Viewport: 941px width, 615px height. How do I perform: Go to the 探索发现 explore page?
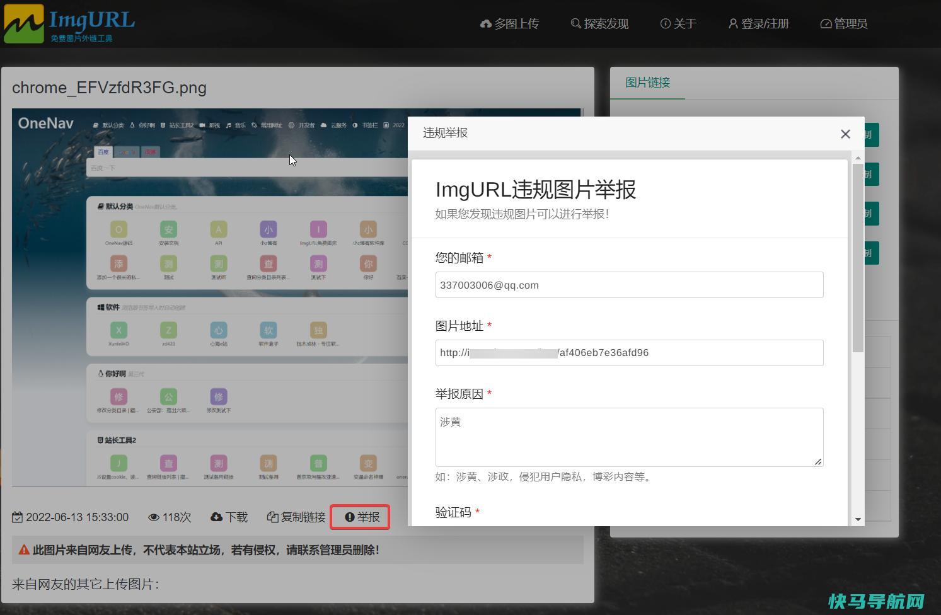(599, 24)
